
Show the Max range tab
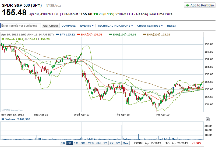(125, 143)
